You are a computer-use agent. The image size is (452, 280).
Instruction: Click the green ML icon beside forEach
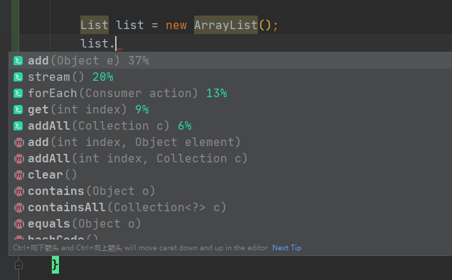click(18, 94)
